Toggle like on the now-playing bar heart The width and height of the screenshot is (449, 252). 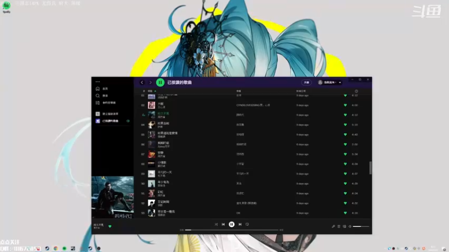pyautogui.click(x=110, y=226)
